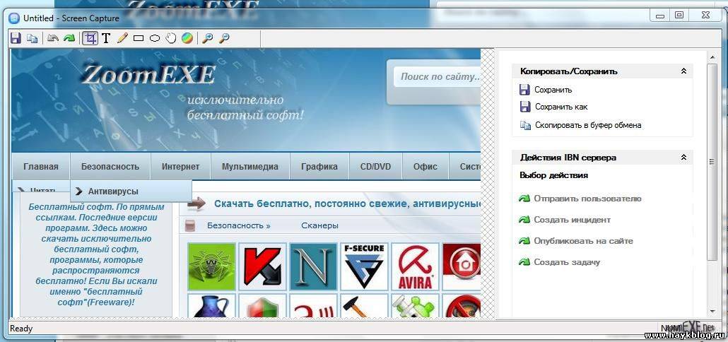This screenshot has height=342, width=728.
Task: Click the Screen Capture title bar app icon
Action: coord(14,18)
